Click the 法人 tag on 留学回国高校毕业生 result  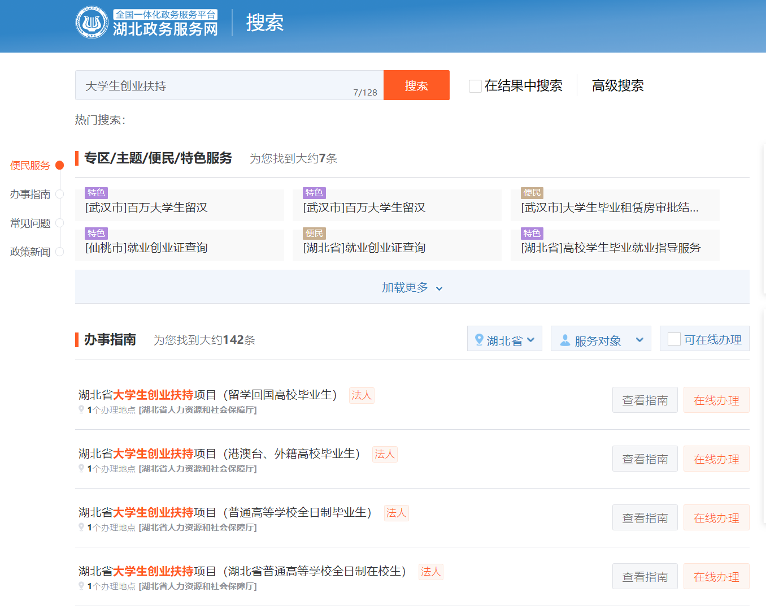[362, 395]
